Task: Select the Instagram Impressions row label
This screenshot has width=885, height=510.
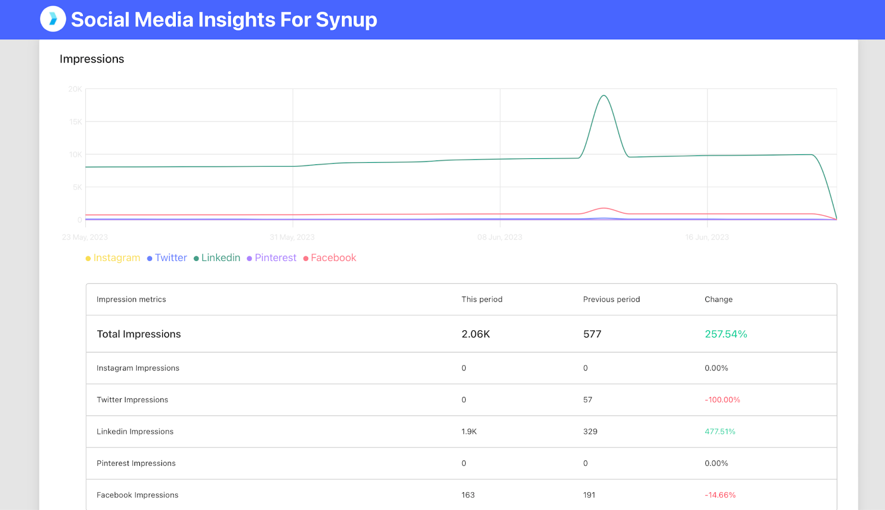Action: pos(138,368)
